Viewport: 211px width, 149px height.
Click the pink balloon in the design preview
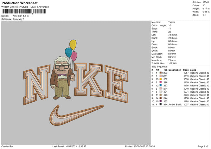74,56
